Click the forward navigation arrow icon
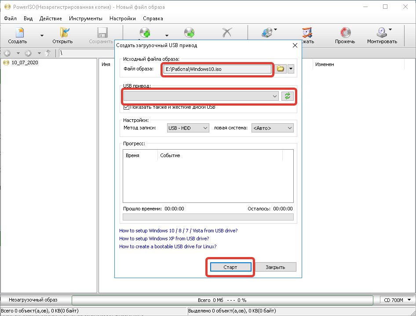 [x=28, y=53]
